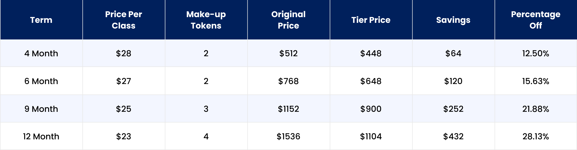Click the $432 savings cell

pyautogui.click(x=453, y=136)
